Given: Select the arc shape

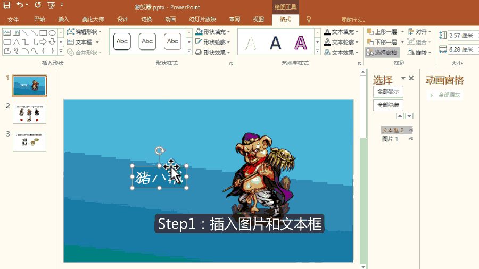Looking at the screenshot, I should (26, 51).
